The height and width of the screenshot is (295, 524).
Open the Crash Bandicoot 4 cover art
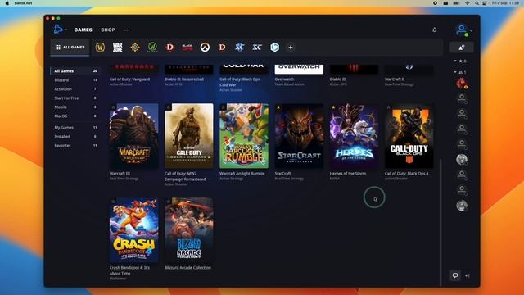[134, 229]
